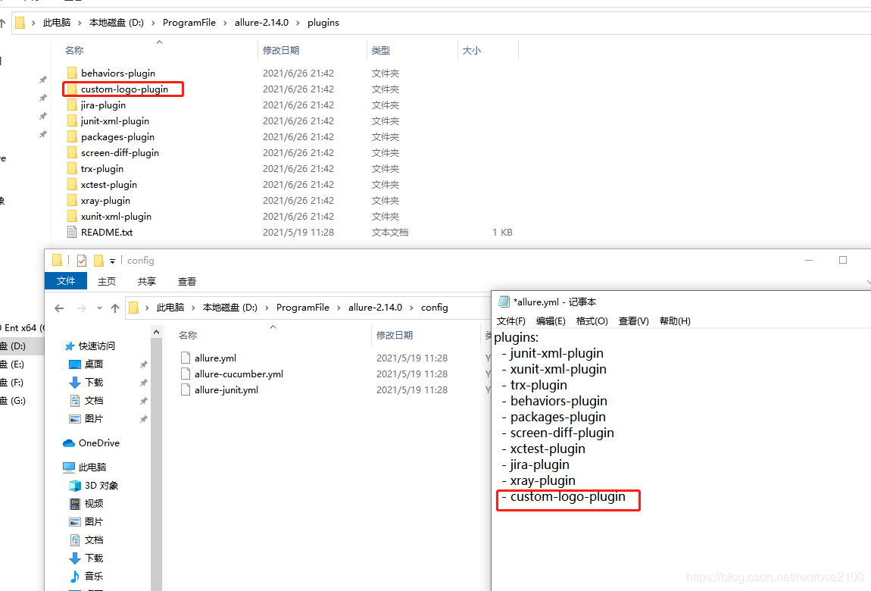Expand chevron after 此电脑 in config address bar
871x591 pixels.
coord(193,308)
